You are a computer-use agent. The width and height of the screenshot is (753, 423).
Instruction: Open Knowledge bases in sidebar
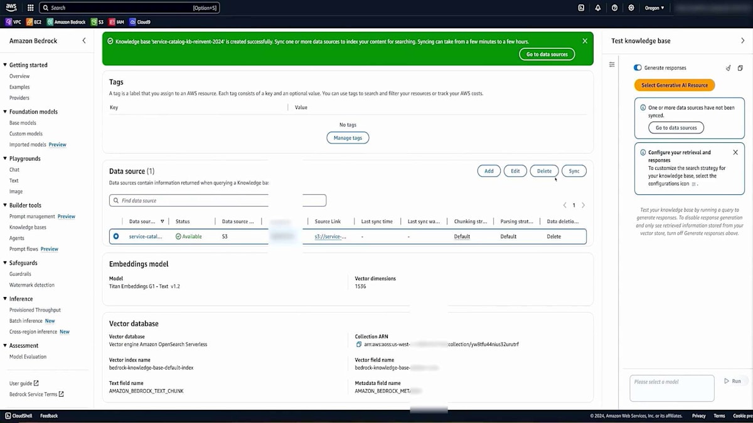click(x=28, y=227)
